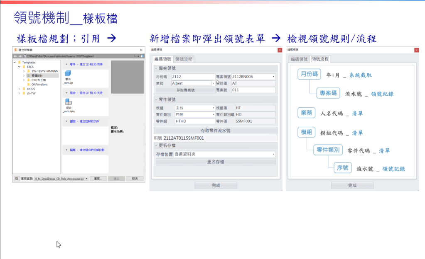
Task: Switch to 領號流程 tab in the middle dialog
Action: tap(183, 59)
